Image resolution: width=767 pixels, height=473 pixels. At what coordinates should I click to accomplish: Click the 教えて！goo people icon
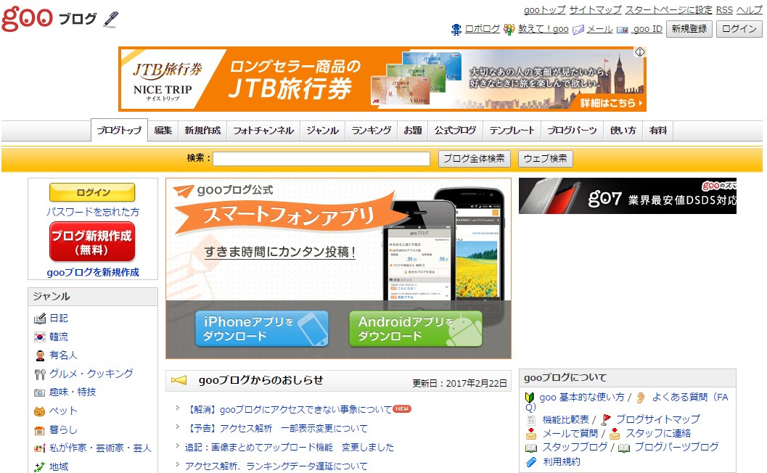[509, 29]
